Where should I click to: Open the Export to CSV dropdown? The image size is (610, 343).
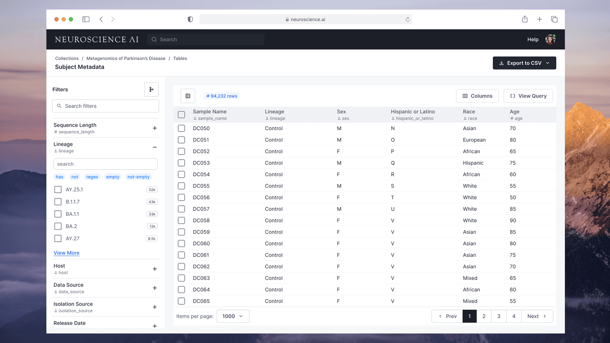pos(524,63)
